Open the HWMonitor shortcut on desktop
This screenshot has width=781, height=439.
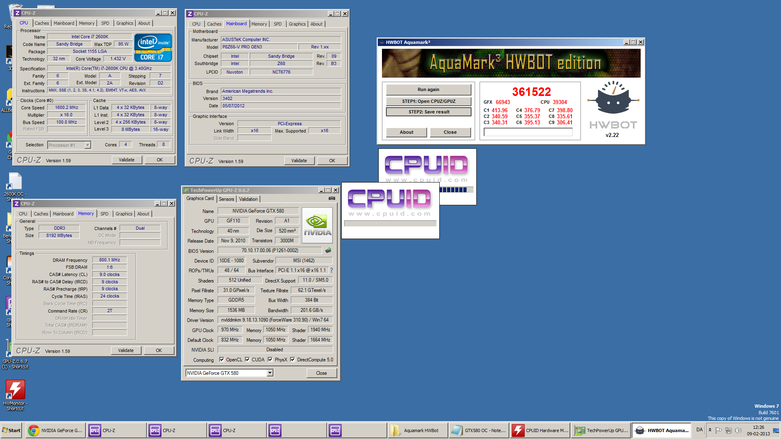[x=15, y=395]
